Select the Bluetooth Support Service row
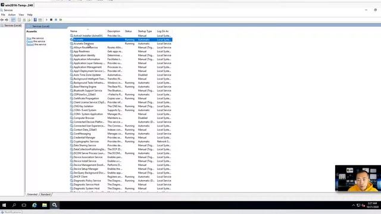The image size is (381, 214). point(121,90)
